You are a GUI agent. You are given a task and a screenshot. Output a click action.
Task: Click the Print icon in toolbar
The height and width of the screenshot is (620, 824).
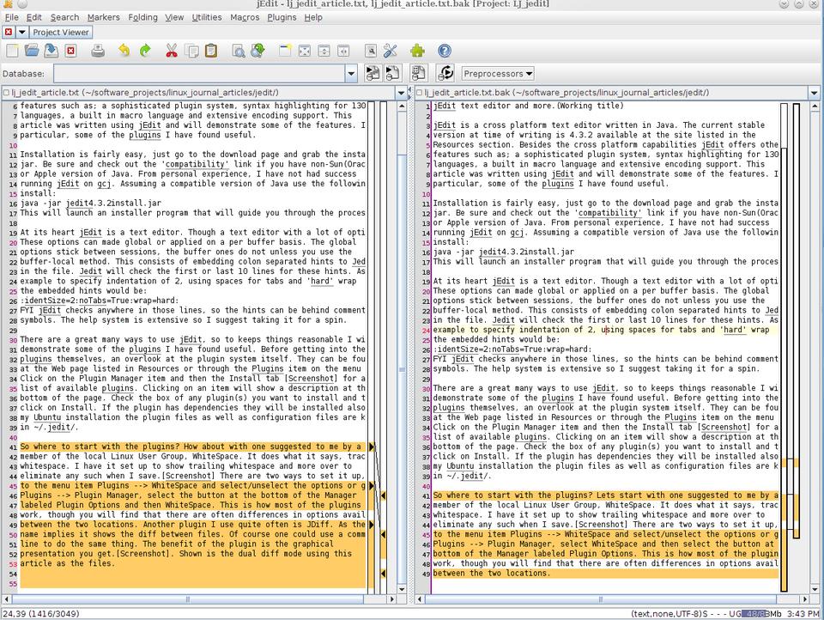click(x=98, y=52)
